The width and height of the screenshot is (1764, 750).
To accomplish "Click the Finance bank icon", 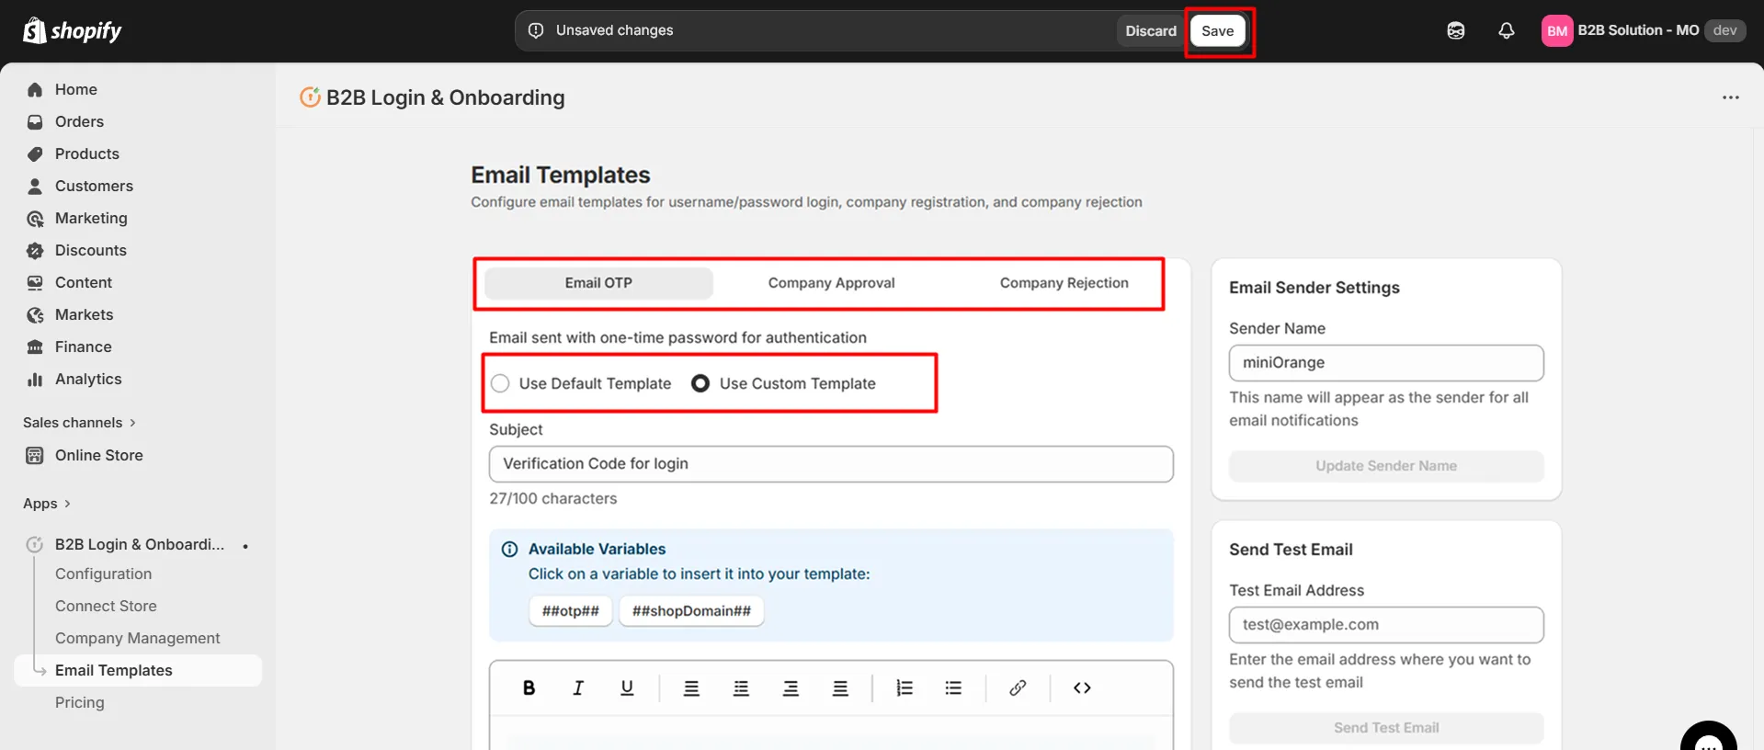I will coord(35,347).
